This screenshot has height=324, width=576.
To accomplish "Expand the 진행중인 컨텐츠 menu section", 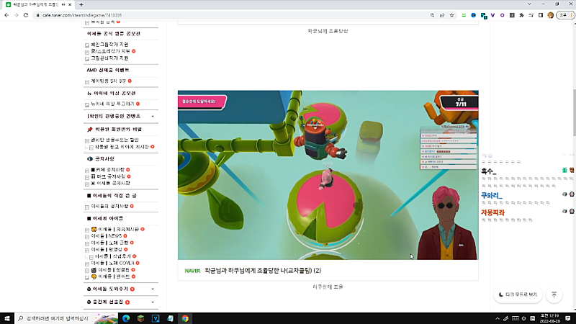I will [153, 117].
